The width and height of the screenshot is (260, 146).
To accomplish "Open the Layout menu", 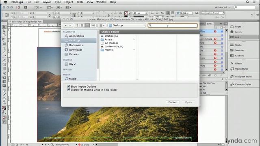I will click(x=47, y=2).
